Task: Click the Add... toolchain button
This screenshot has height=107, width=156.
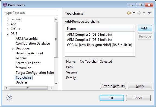Action: [x=145, y=28]
